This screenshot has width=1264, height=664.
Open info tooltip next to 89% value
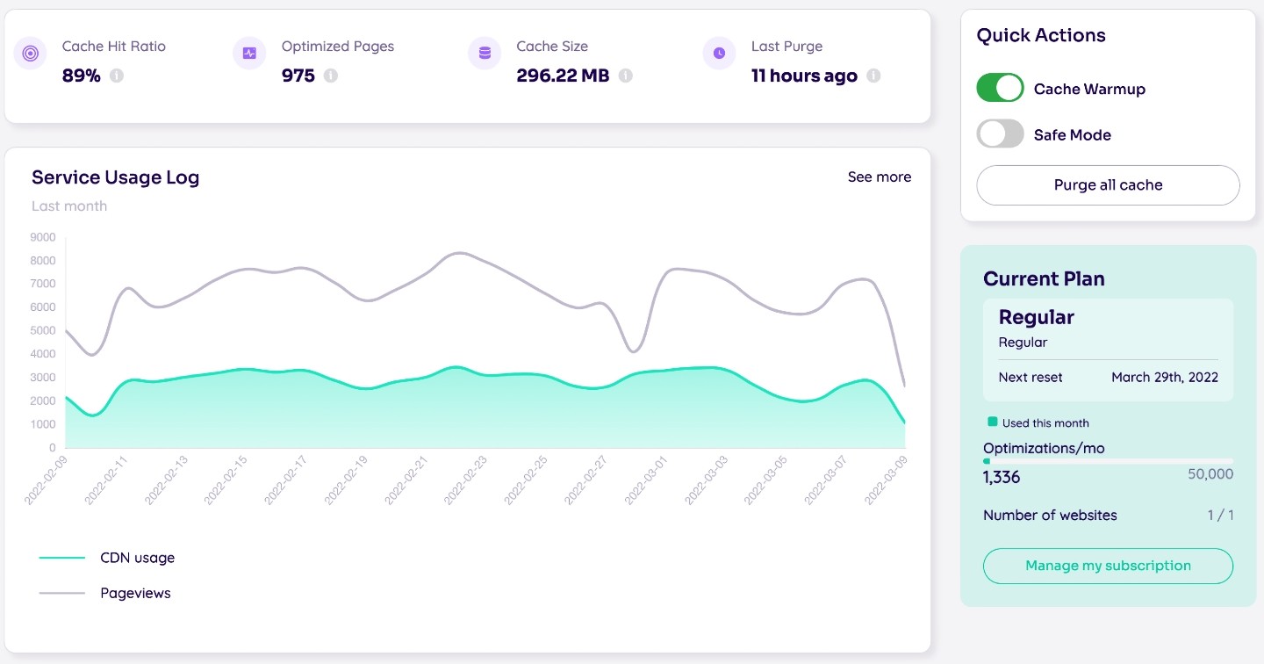(x=117, y=76)
